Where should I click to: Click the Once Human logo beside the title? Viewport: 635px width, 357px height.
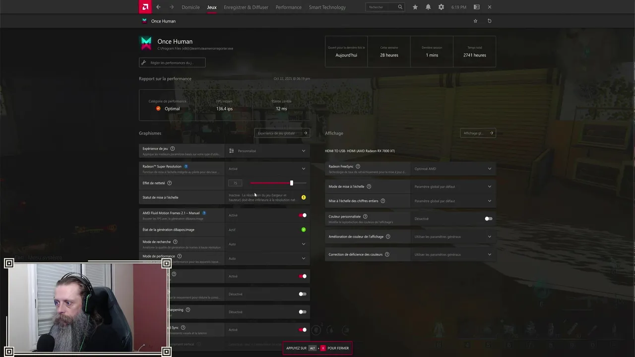pos(146,44)
